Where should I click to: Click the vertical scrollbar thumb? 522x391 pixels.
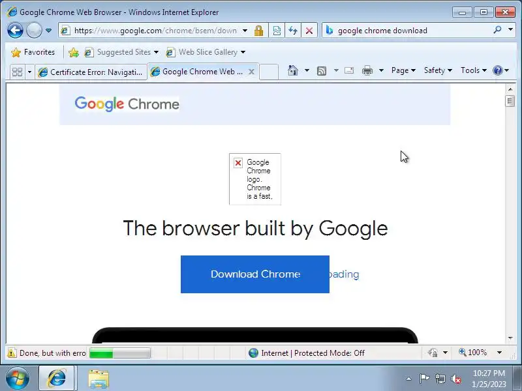510,101
